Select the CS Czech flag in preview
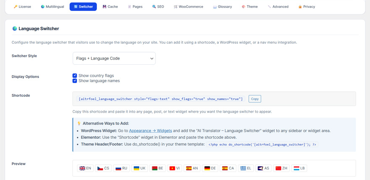Viewport: 370px width, 180px height. click(x=103, y=168)
